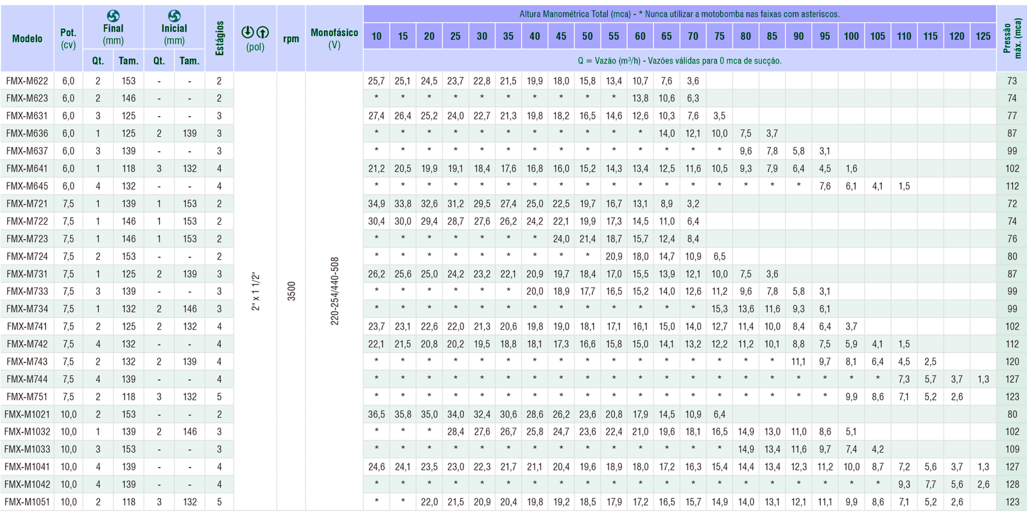Click model name FMX-M622
Viewport: 1027px width, 513px height.
point(27,81)
